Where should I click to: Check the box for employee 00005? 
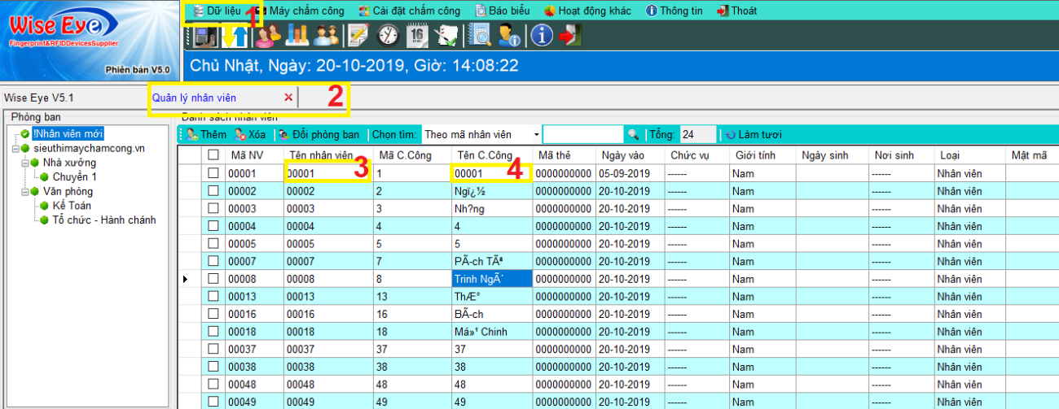coord(213,244)
